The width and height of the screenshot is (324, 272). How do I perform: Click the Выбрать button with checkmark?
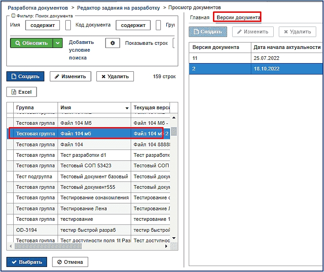[x=27, y=262]
